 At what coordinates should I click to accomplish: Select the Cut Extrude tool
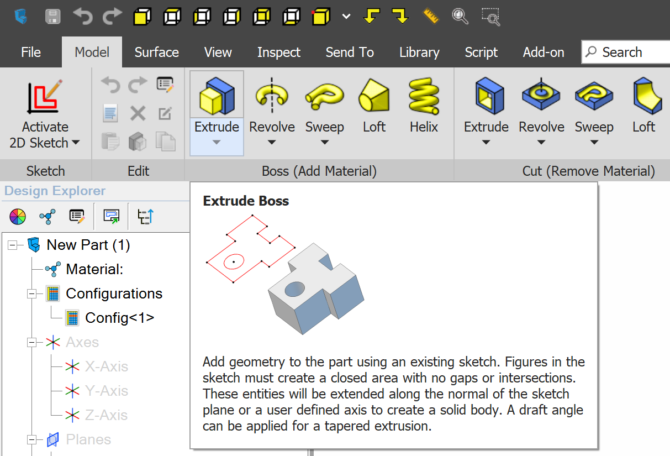tap(486, 103)
